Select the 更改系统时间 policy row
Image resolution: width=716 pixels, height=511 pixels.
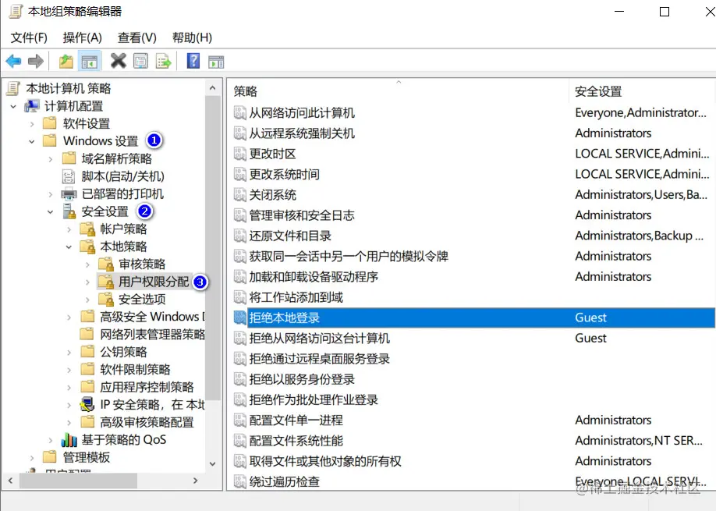[472, 174]
